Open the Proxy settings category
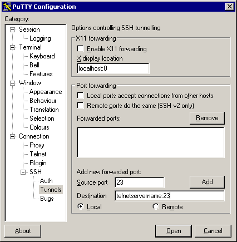The width and height of the screenshot is (237, 242). (x=37, y=145)
